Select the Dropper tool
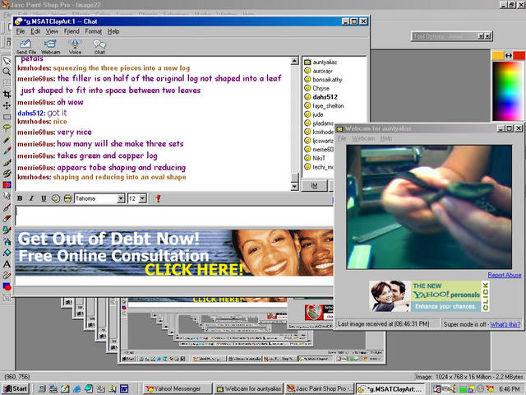The image size is (526, 395). click(x=7, y=151)
